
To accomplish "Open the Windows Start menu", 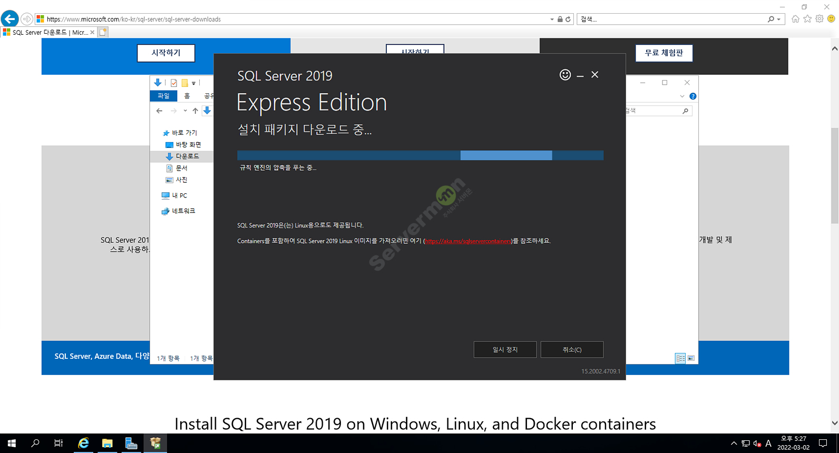I will coord(12,444).
